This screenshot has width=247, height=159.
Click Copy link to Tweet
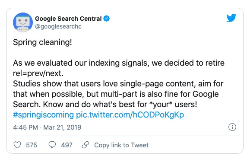[x=121, y=145]
